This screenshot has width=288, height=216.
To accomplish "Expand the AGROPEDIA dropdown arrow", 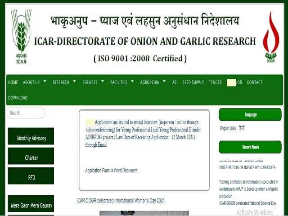I will click(164, 81).
